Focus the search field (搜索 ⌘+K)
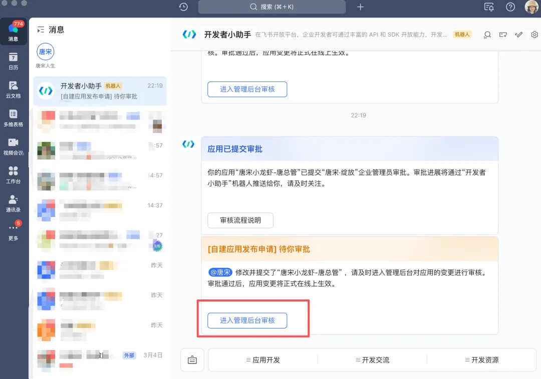 (272, 7)
